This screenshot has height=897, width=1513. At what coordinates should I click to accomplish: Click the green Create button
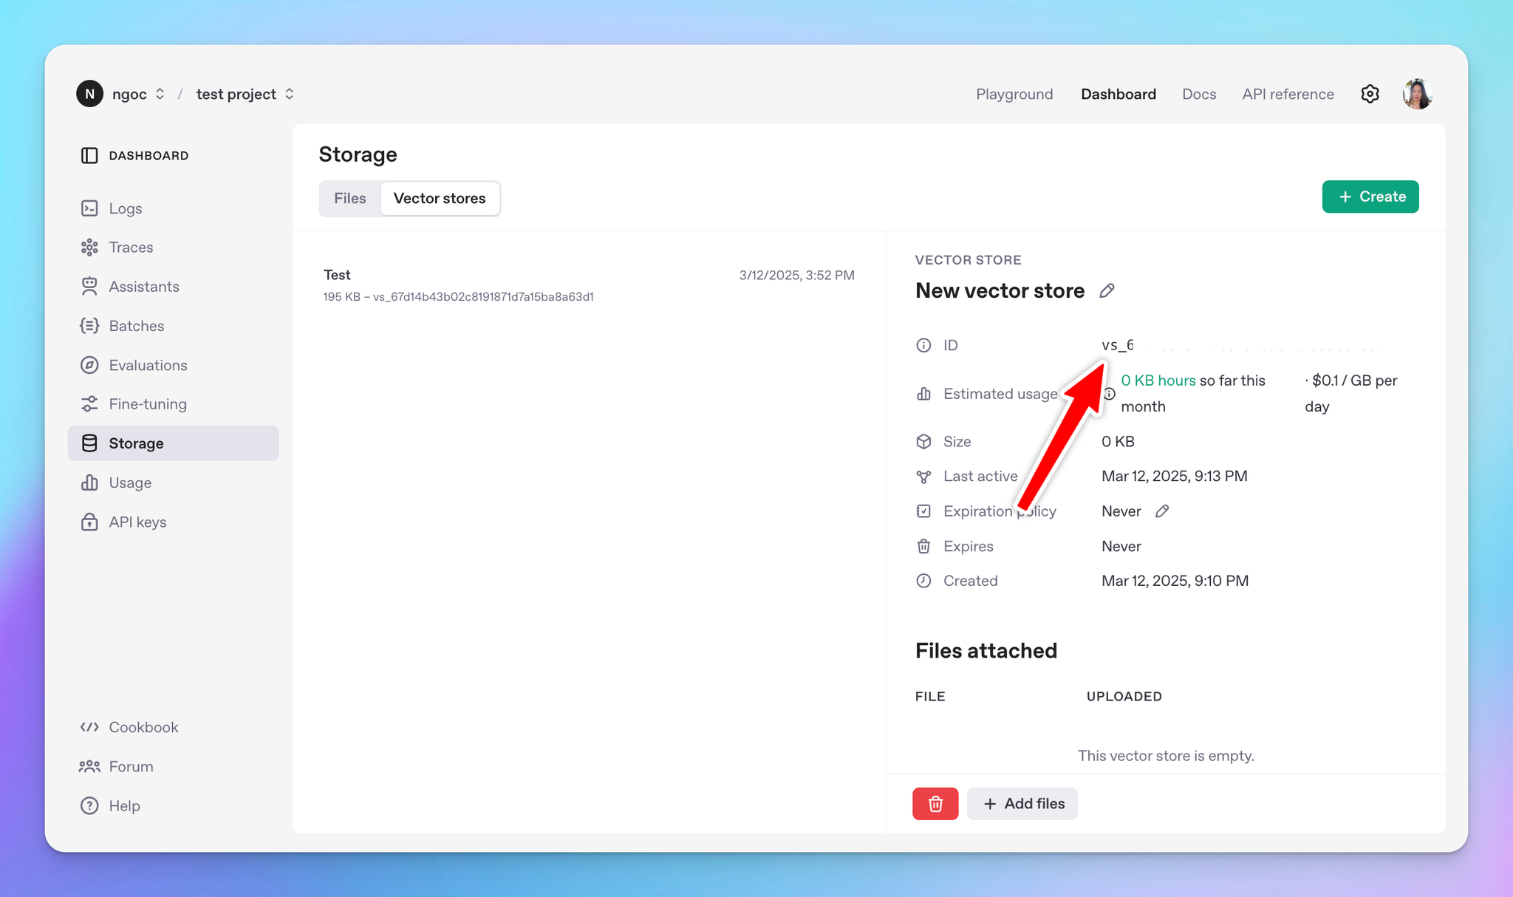(1370, 197)
